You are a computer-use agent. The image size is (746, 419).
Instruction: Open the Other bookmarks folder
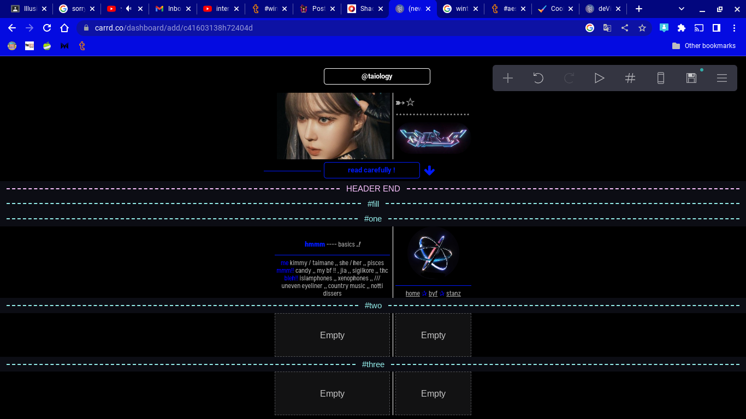pyautogui.click(x=704, y=46)
